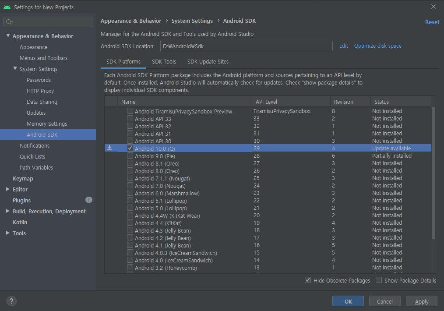Close the Settings for New Projects dialog
Viewport: 444px width, 311px height.
tap(433, 7)
